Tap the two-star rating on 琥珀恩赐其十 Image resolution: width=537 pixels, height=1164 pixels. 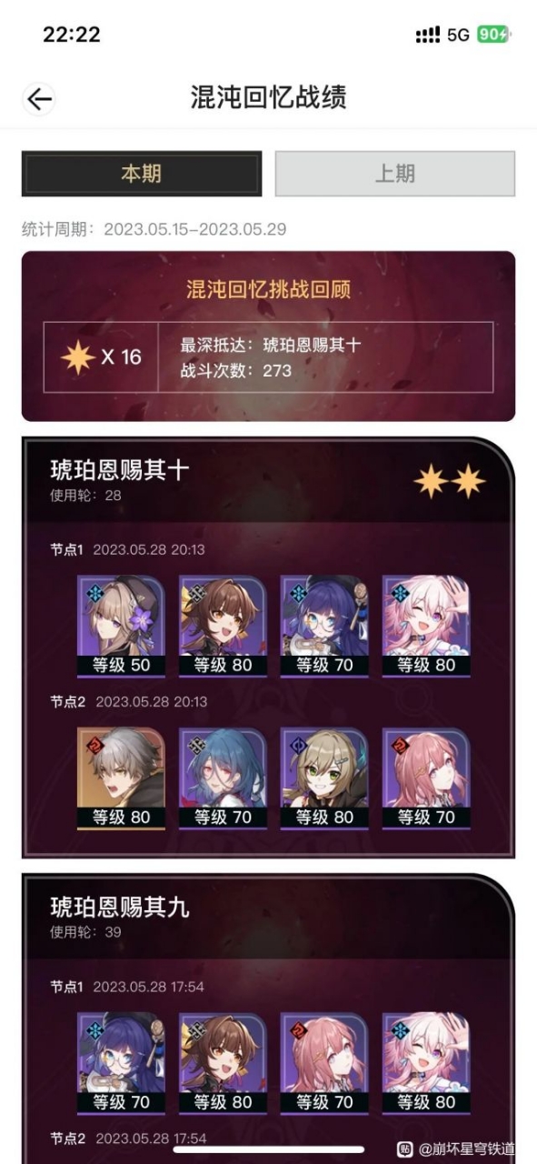pos(450,481)
